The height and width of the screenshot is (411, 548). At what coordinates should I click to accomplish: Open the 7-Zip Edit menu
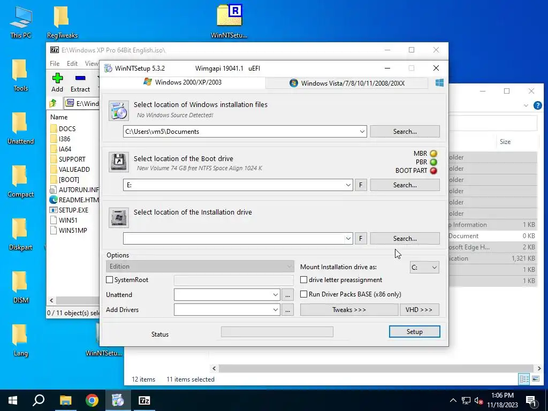pos(72,63)
